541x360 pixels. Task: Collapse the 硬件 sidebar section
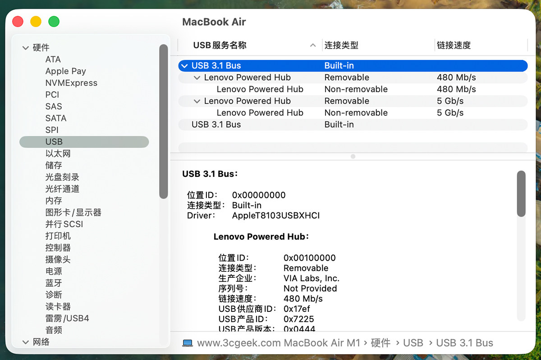[x=26, y=48]
